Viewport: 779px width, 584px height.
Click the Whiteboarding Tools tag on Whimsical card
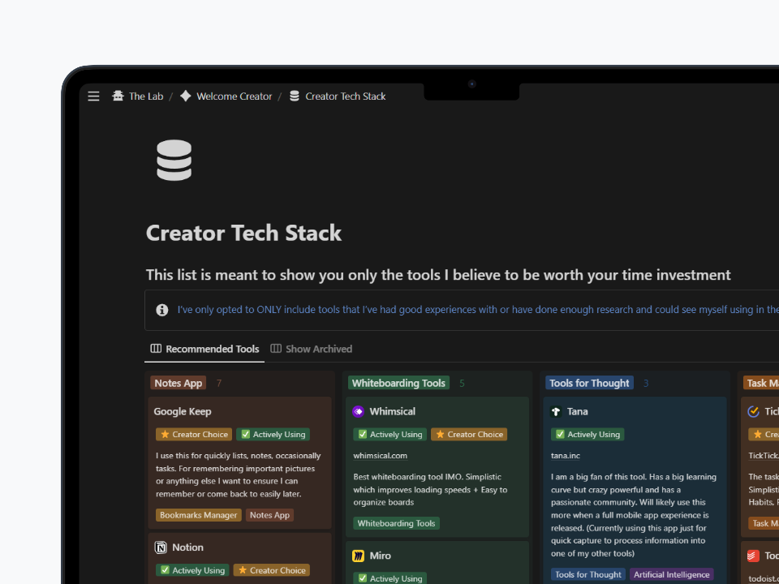(397, 523)
